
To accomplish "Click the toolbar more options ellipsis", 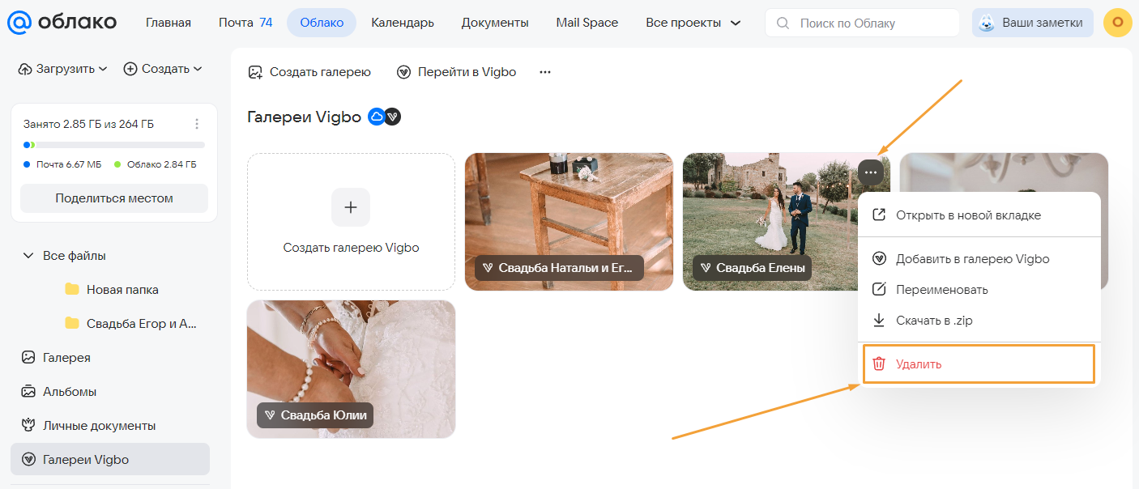I will tap(545, 72).
